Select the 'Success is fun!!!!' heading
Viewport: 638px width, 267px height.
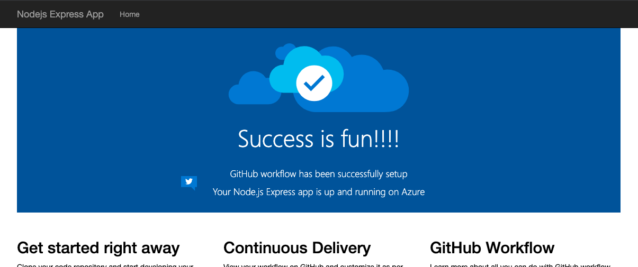(319, 139)
